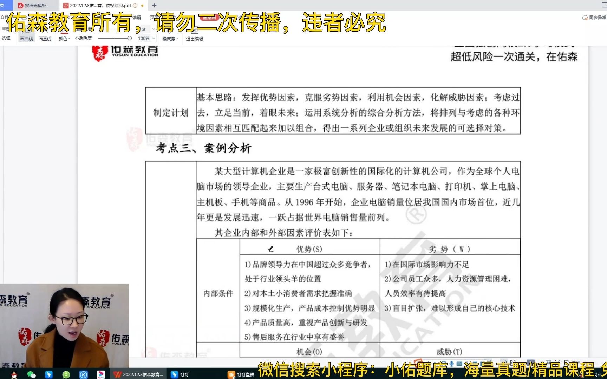Image resolution: width=607 pixels, height=379 pixels.
Task: Open WeChat from the taskbar
Action: pos(31,374)
